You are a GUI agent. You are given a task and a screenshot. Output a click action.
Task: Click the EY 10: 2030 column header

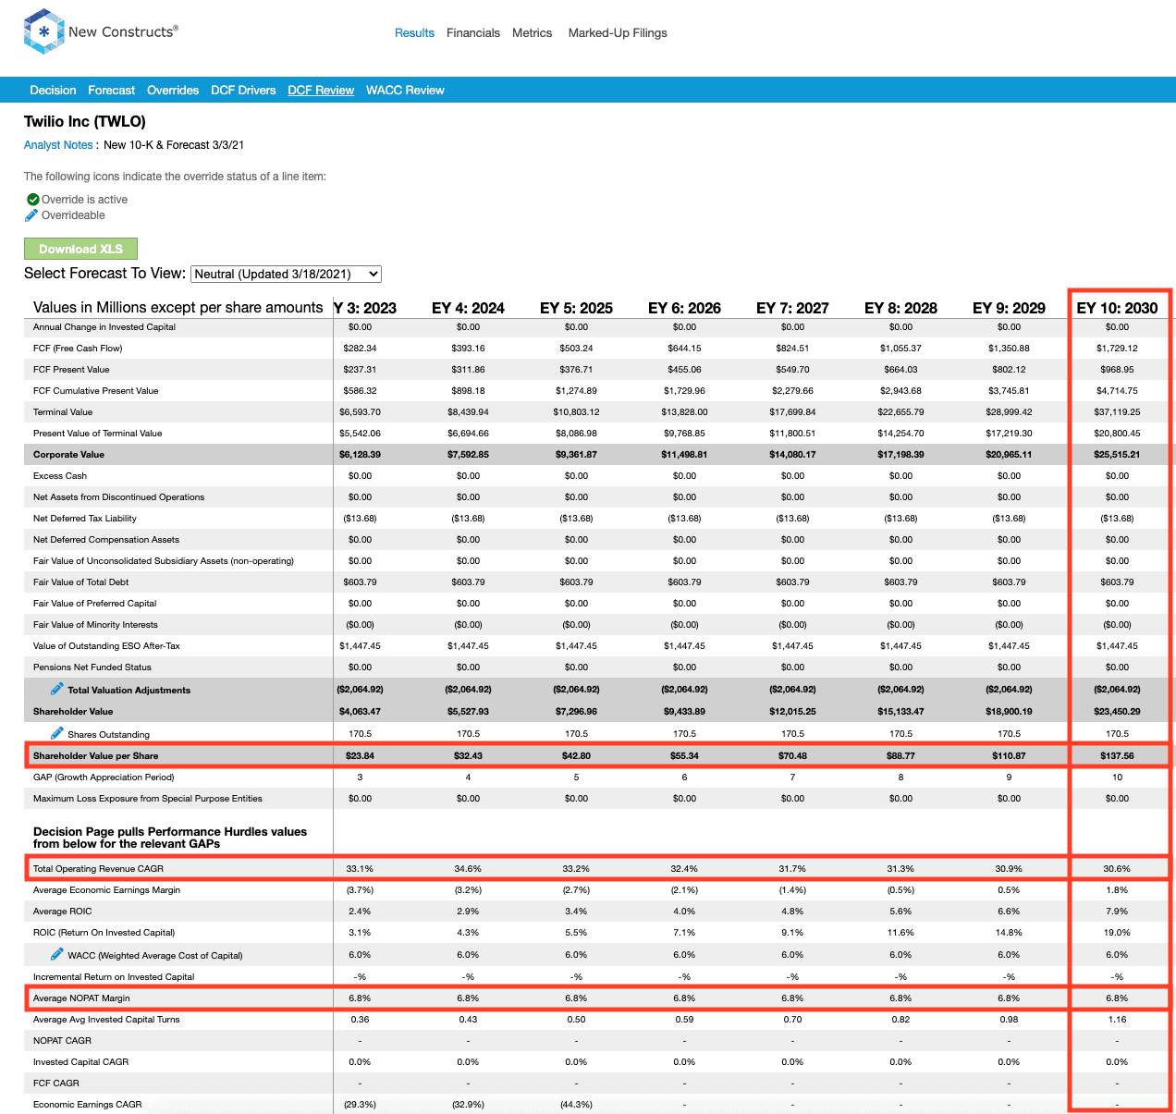pyautogui.click(x=1117, y=308)
